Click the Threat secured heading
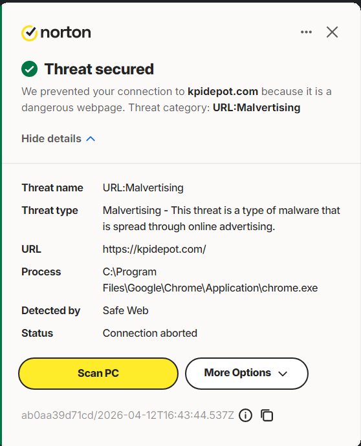The height and width of the screenshot is (446, 361). (x=99, y=69)
